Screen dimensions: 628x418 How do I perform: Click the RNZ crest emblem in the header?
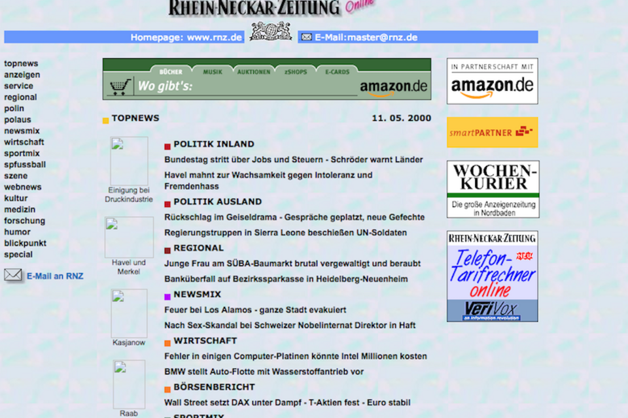click(271, 31)
